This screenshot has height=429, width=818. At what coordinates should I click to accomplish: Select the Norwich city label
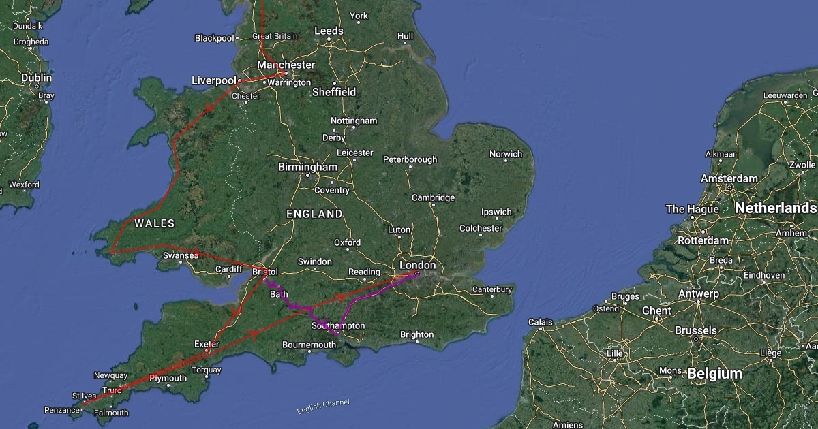point(506,154)
